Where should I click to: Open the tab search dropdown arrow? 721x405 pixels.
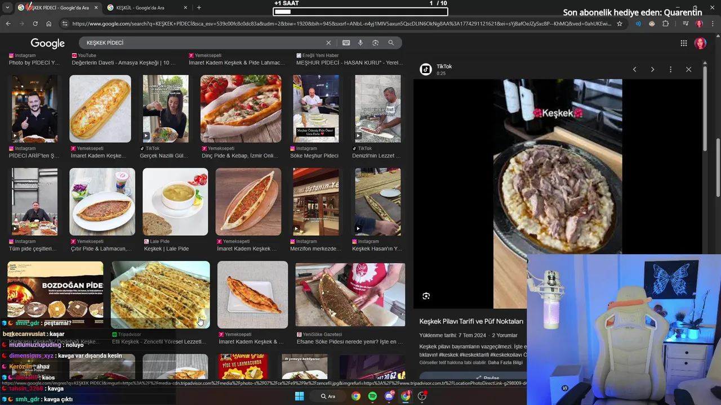click(7, 7)
